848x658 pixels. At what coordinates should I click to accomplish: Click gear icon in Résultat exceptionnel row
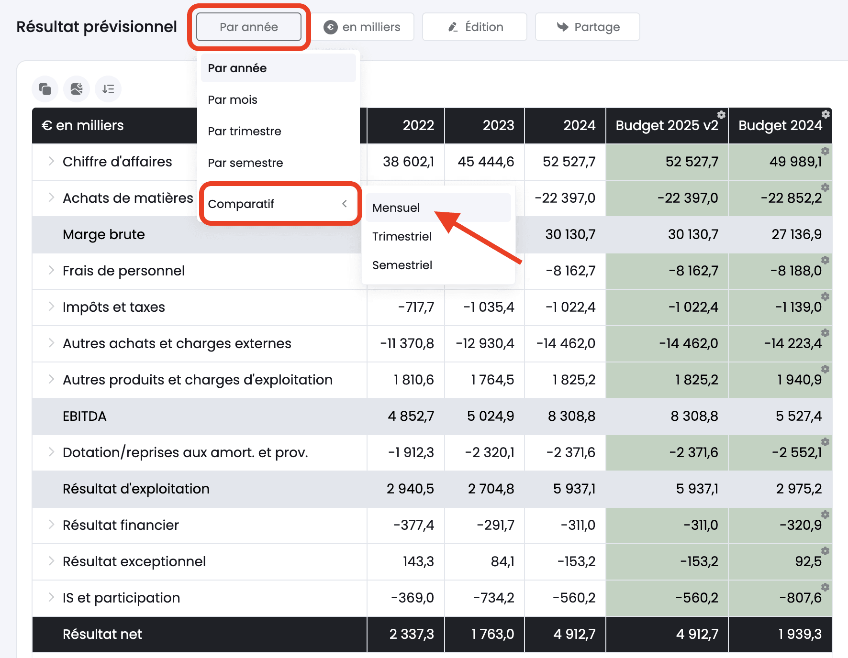(825, 551)
